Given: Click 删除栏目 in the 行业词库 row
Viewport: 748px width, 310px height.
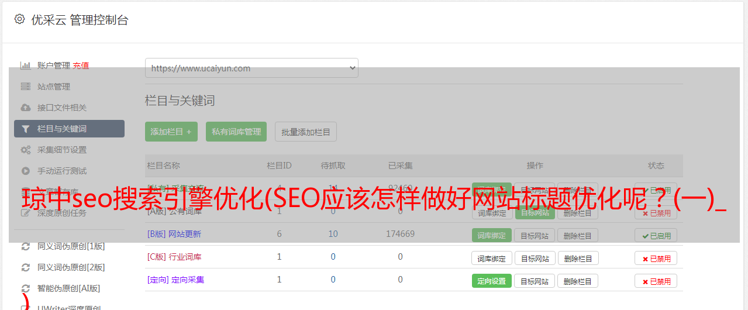Looking at the screenshot, I should (578, 258).
